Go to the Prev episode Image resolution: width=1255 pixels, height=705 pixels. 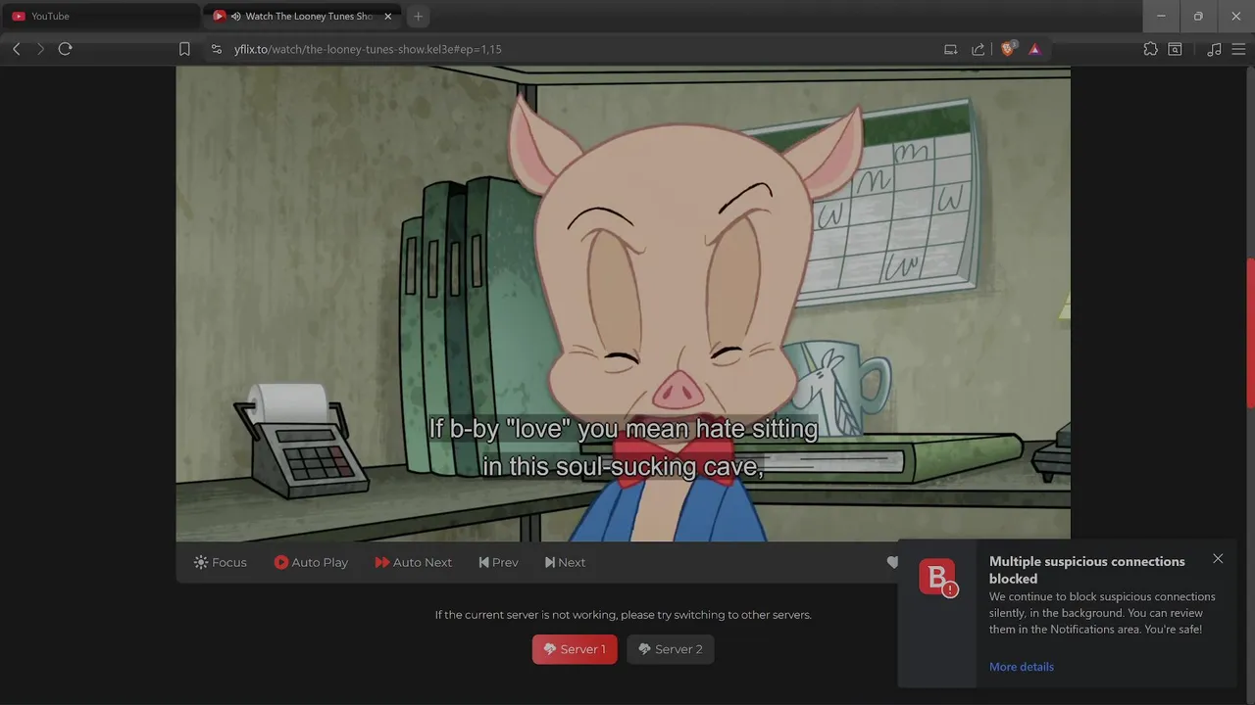pos(498,562)
